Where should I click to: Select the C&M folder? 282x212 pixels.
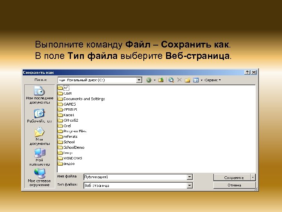(x=65, y=93)
